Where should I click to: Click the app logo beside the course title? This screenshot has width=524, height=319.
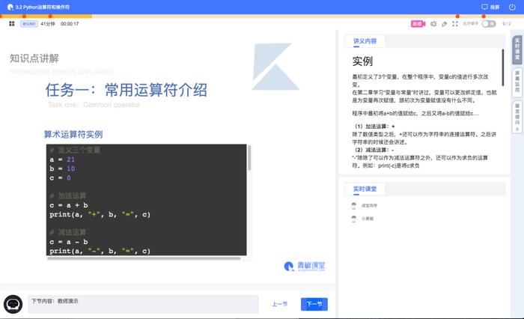point(10,7)
